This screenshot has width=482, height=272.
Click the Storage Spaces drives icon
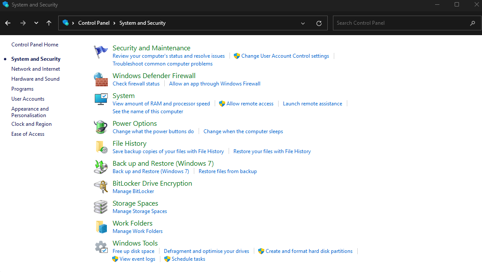coord(100,207)
